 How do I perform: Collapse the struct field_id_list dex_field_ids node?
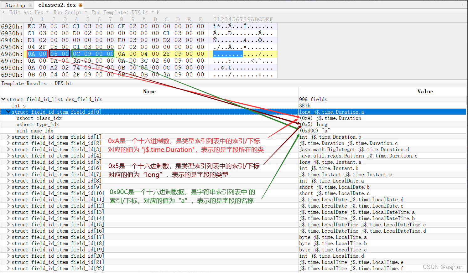tap(3, 99)
